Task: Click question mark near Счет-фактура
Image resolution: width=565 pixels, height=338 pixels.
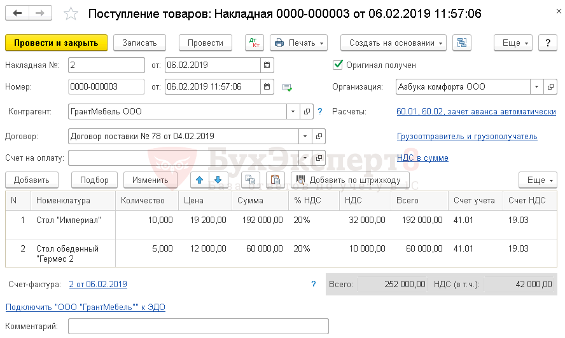Action: click(314, 285)
